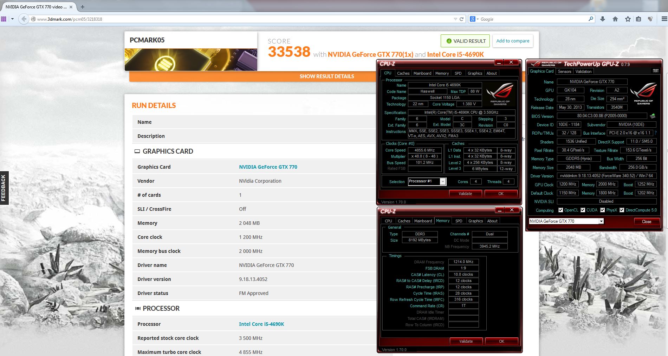Open GPU selection dropdown NVIDIA GeForce GTX 770
668x356 pixels.
pyautogui.click(x=566, y=221)
